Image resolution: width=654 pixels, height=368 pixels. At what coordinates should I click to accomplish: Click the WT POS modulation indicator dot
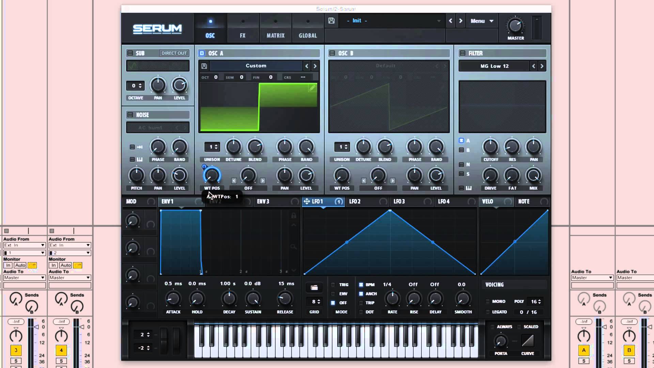coord(204,167)
